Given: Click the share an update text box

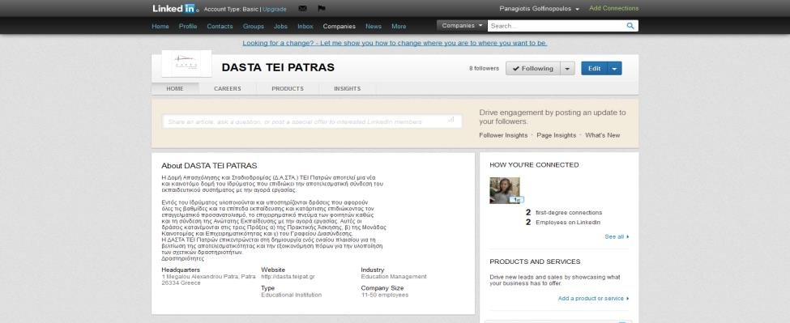Looking at the screenshot, I should (x=312, y=121).
